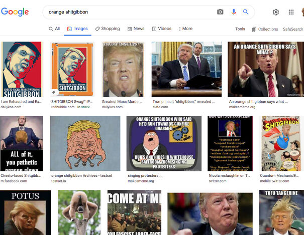304x235 pixels.
Task: Click the testset.io source link
Action: coord(59,181)
